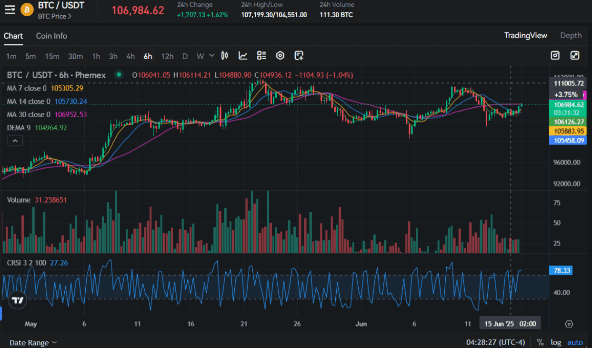Screen dimensions: 592x348
Task: Select the 6h timeframe
Action: pos(148,56)
